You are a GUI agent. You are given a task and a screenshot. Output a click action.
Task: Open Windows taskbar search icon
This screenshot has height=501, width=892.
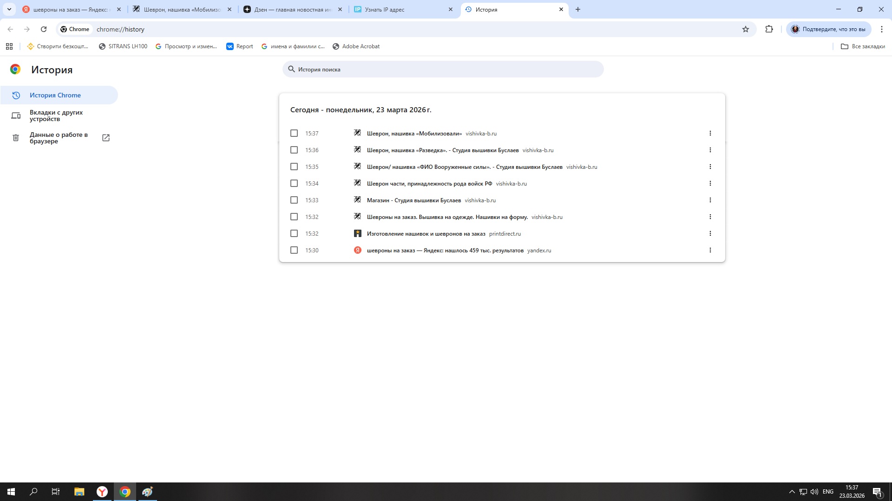point(33,492)
